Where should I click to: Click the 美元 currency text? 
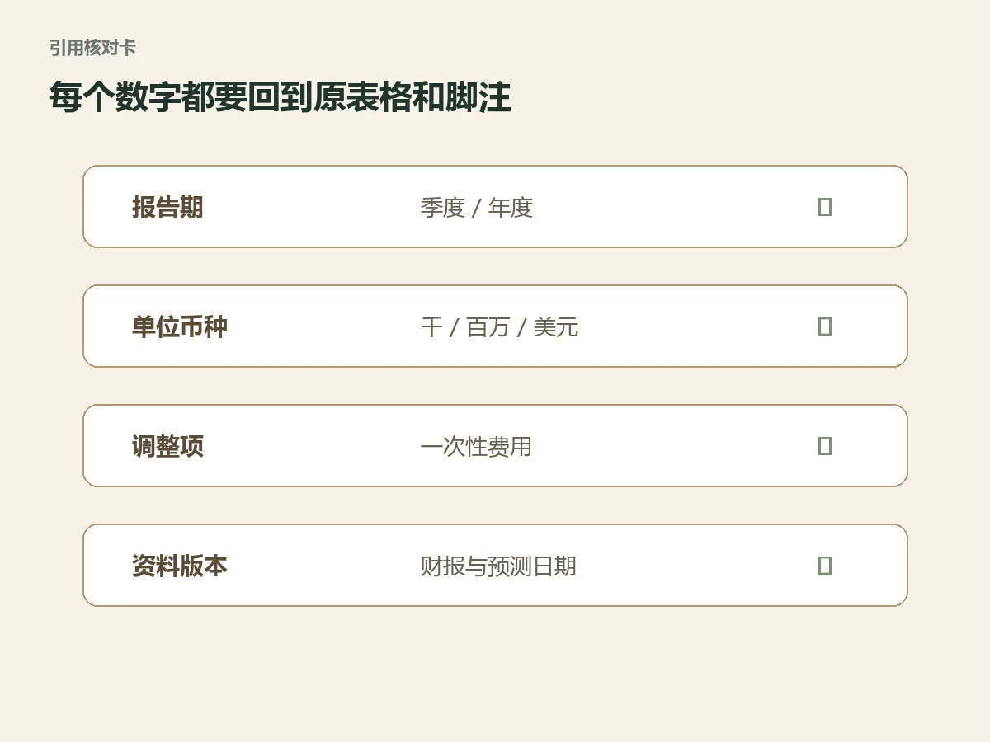[x=556, y=326]
